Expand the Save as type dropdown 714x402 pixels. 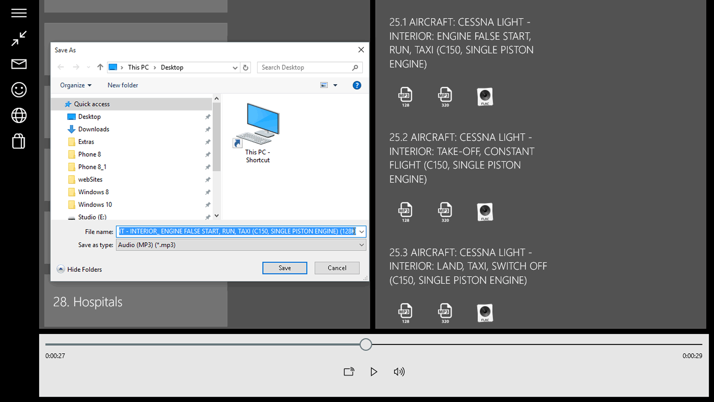(x=361, y=245)
